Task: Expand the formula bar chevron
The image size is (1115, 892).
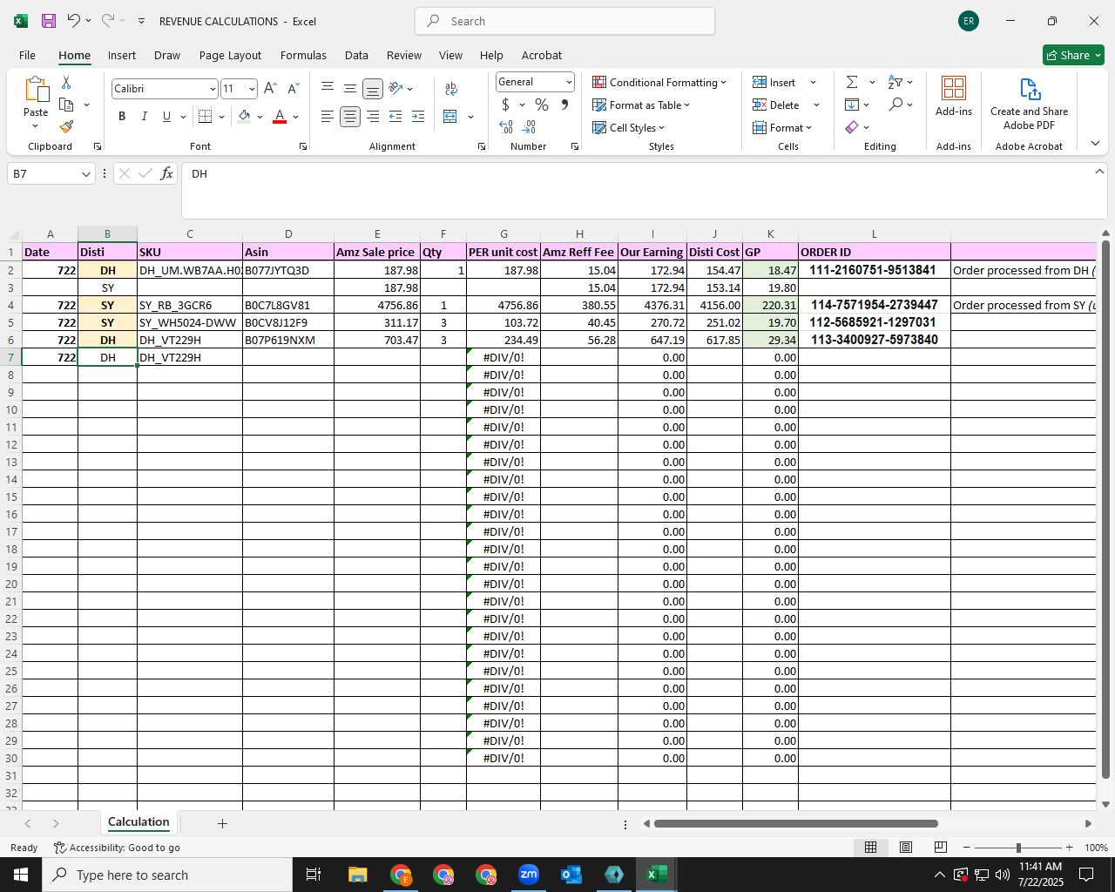Action: tap(1099, 172)
